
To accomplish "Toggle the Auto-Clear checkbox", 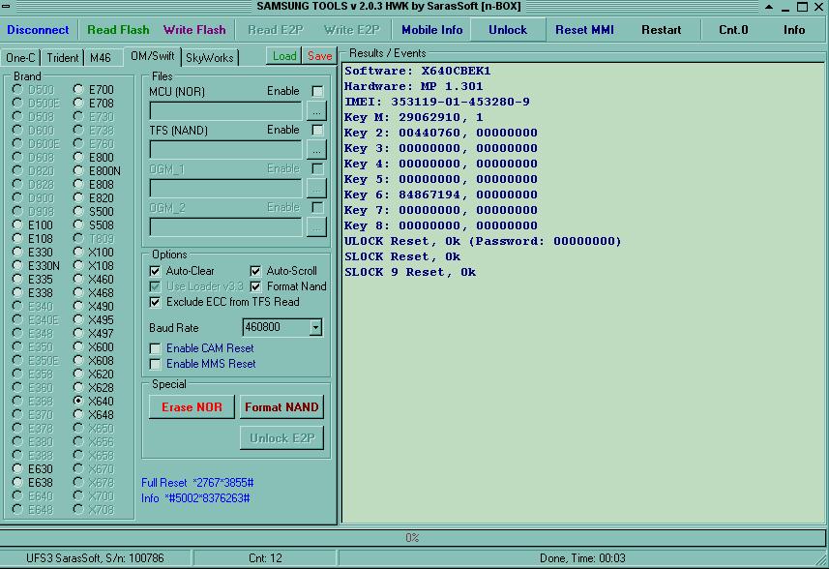I will pyautogui.click(x=155, y=271).
